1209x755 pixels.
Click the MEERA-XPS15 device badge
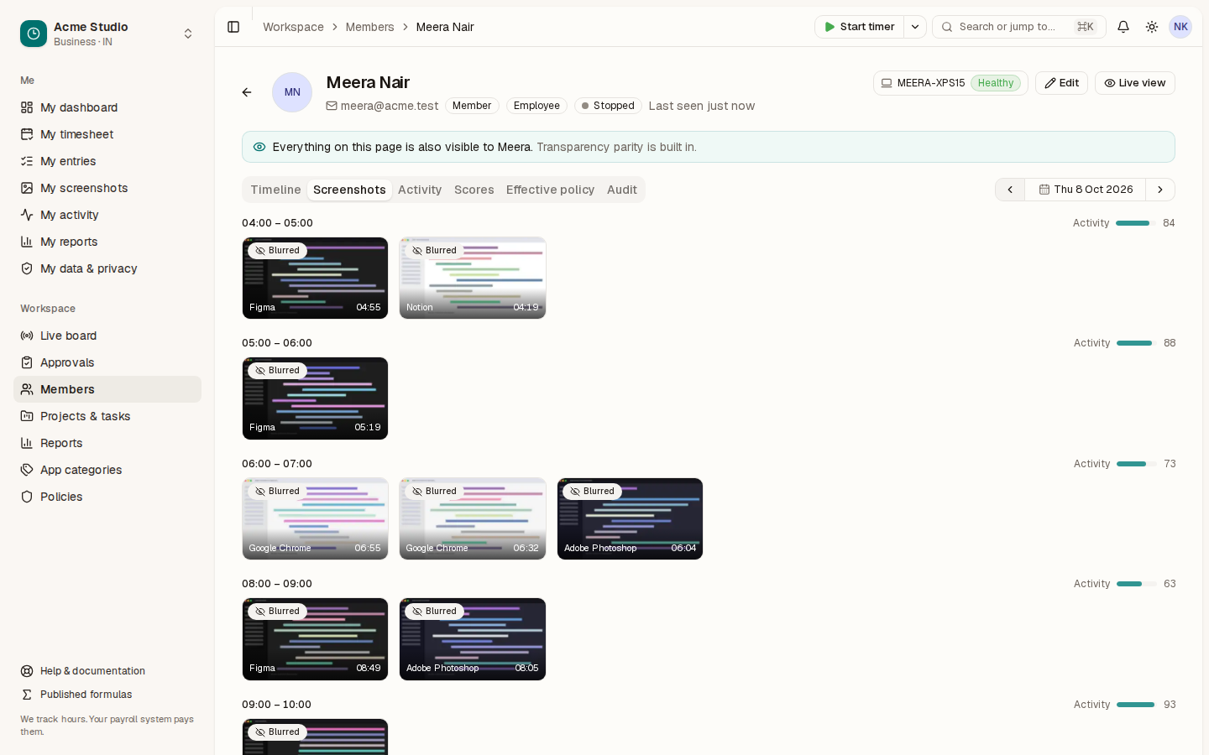tap(950, 83)
